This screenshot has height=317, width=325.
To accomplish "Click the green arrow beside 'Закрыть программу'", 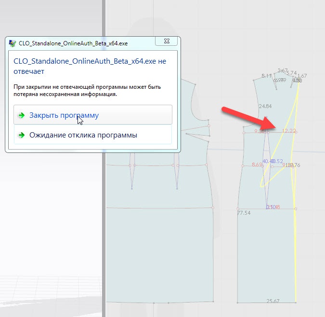I will click(21, 115).
